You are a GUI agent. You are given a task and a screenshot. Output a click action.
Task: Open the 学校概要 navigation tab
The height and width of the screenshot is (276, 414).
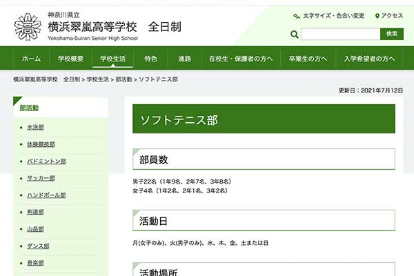pos(71,59)
